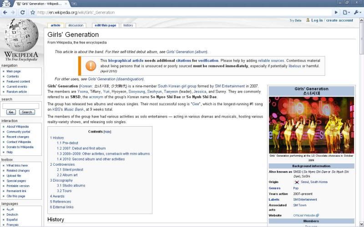
Task: Click the Try Beta link
Action: 295,20
